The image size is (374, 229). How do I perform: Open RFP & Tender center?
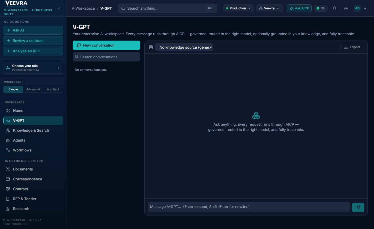point(33,199)
